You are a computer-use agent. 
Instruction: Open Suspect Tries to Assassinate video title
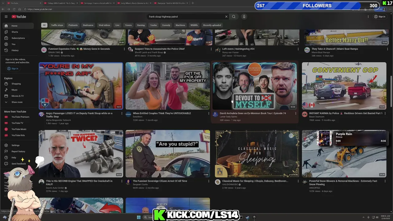160,49
